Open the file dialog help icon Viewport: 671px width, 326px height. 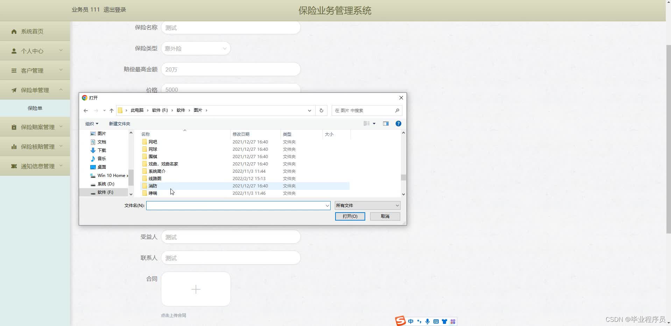398,124
